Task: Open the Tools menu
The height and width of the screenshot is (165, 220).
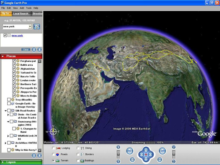Action: coord(29,8)
